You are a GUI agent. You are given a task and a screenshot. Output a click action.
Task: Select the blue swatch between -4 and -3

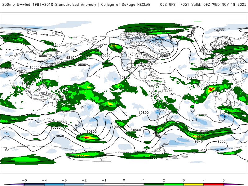(x=54, y=184)
